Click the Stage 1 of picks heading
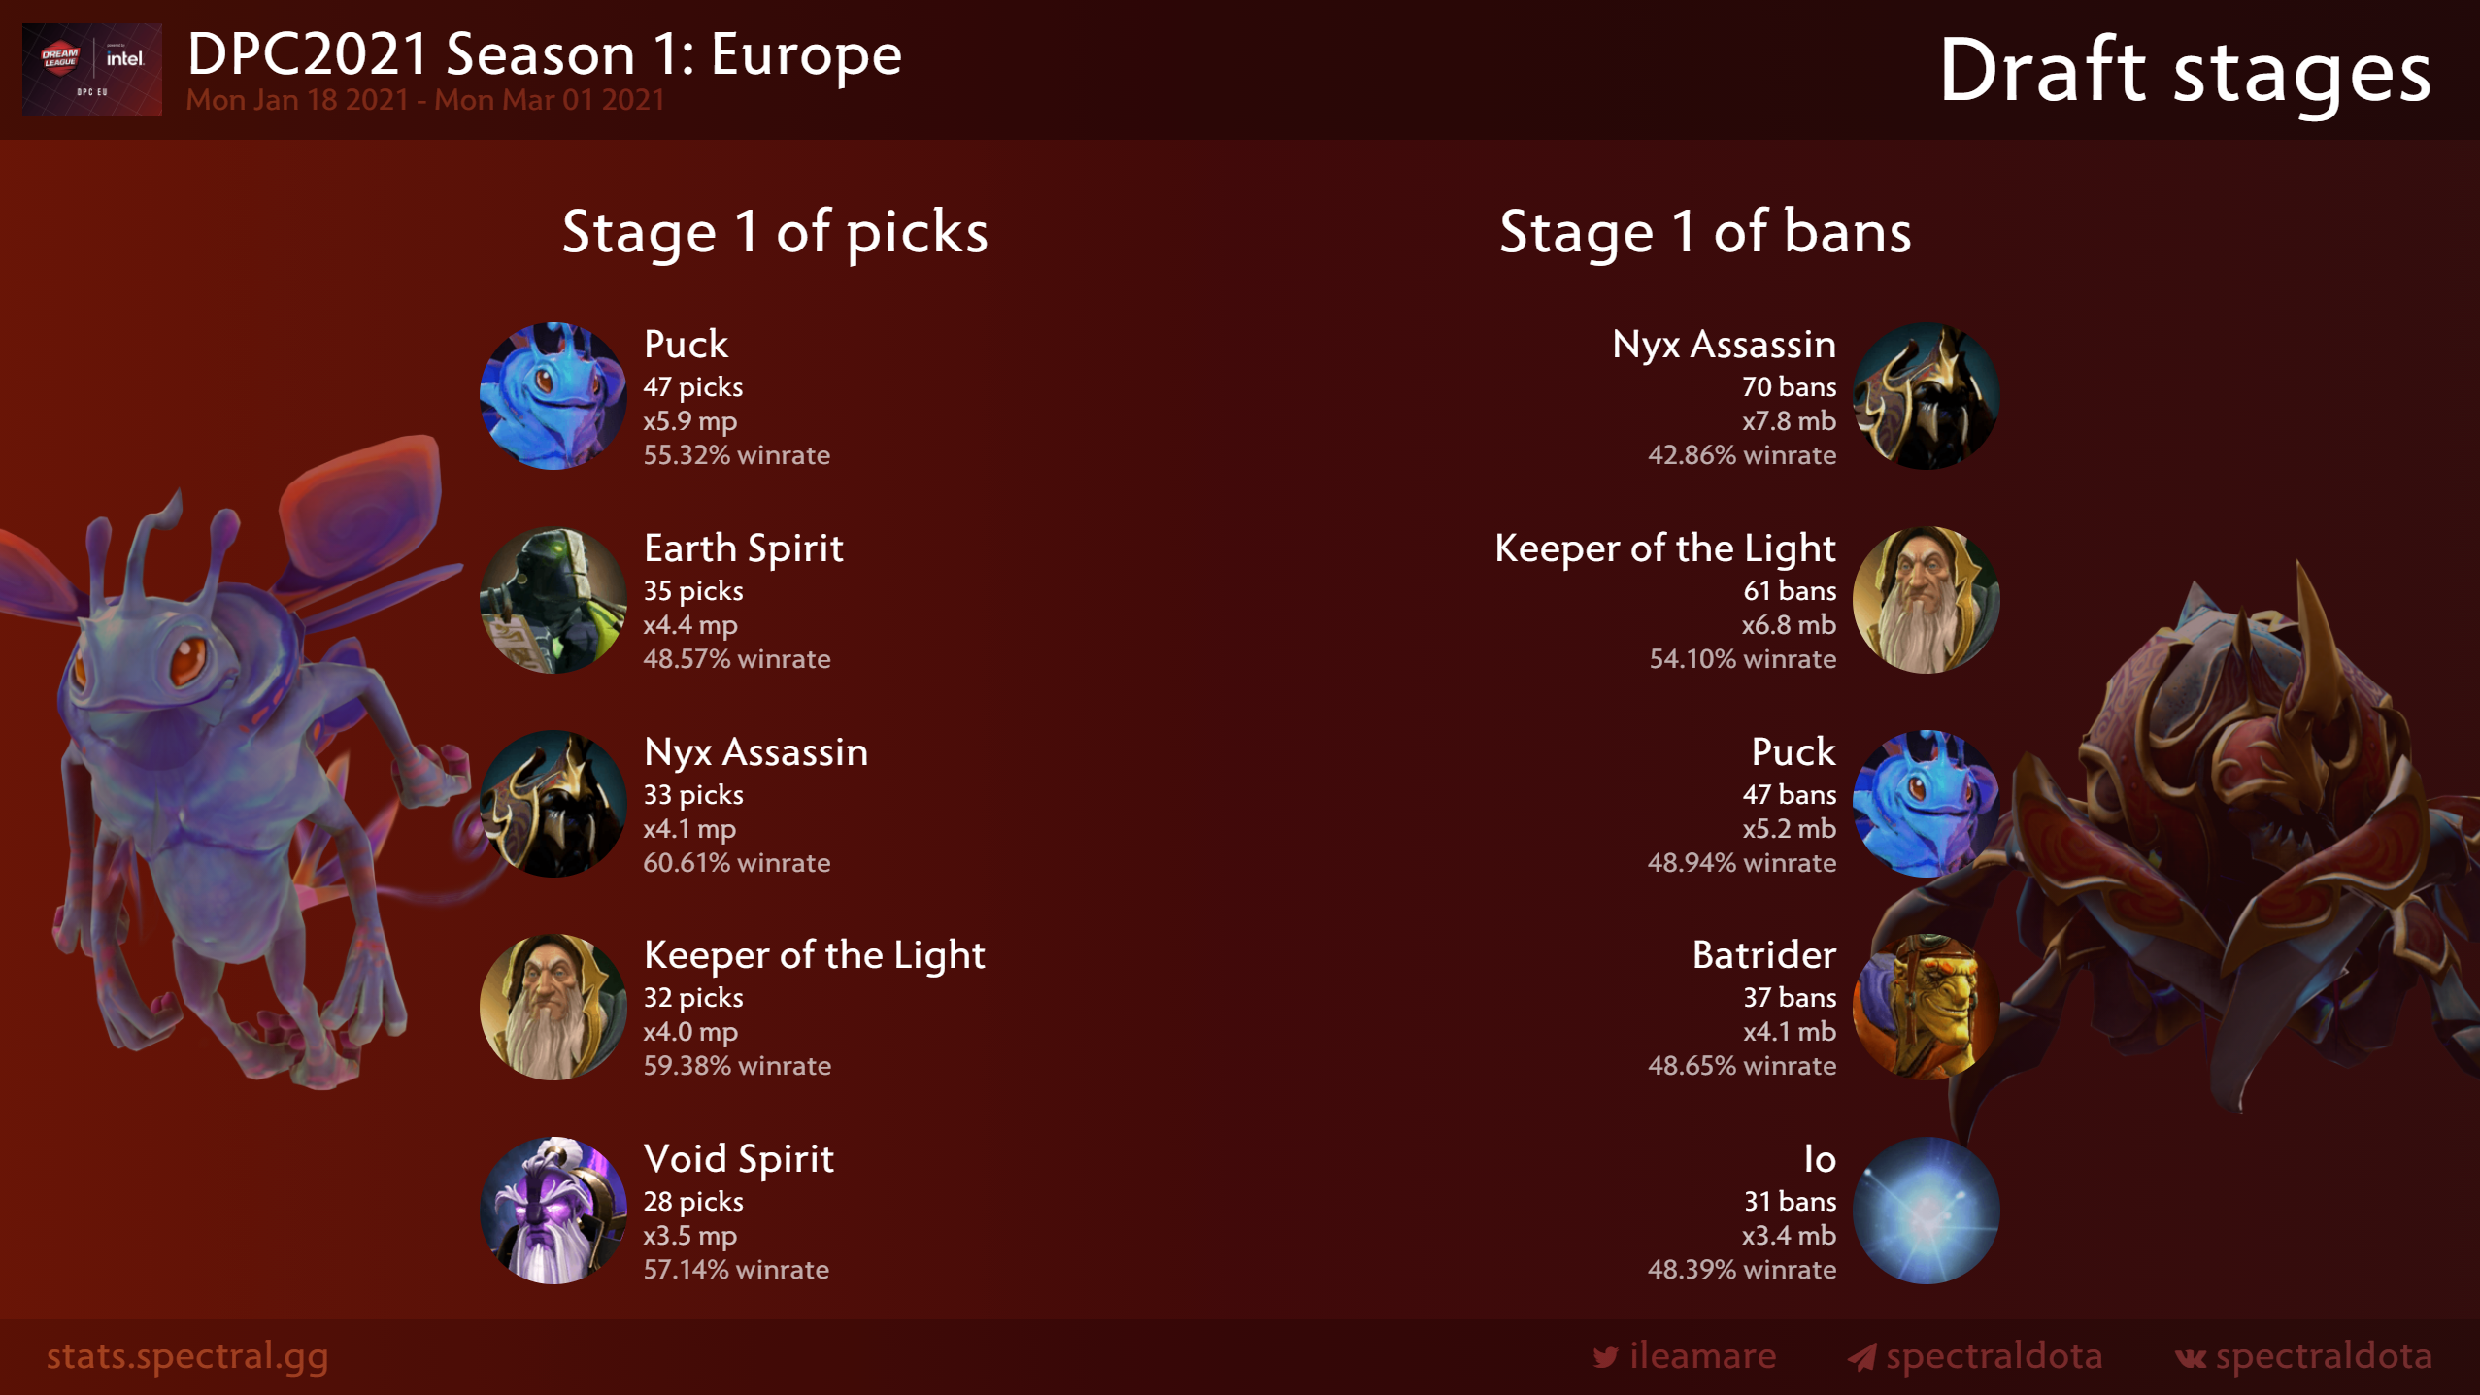Screen dimensions: 2480x1395 coord(775,233)
